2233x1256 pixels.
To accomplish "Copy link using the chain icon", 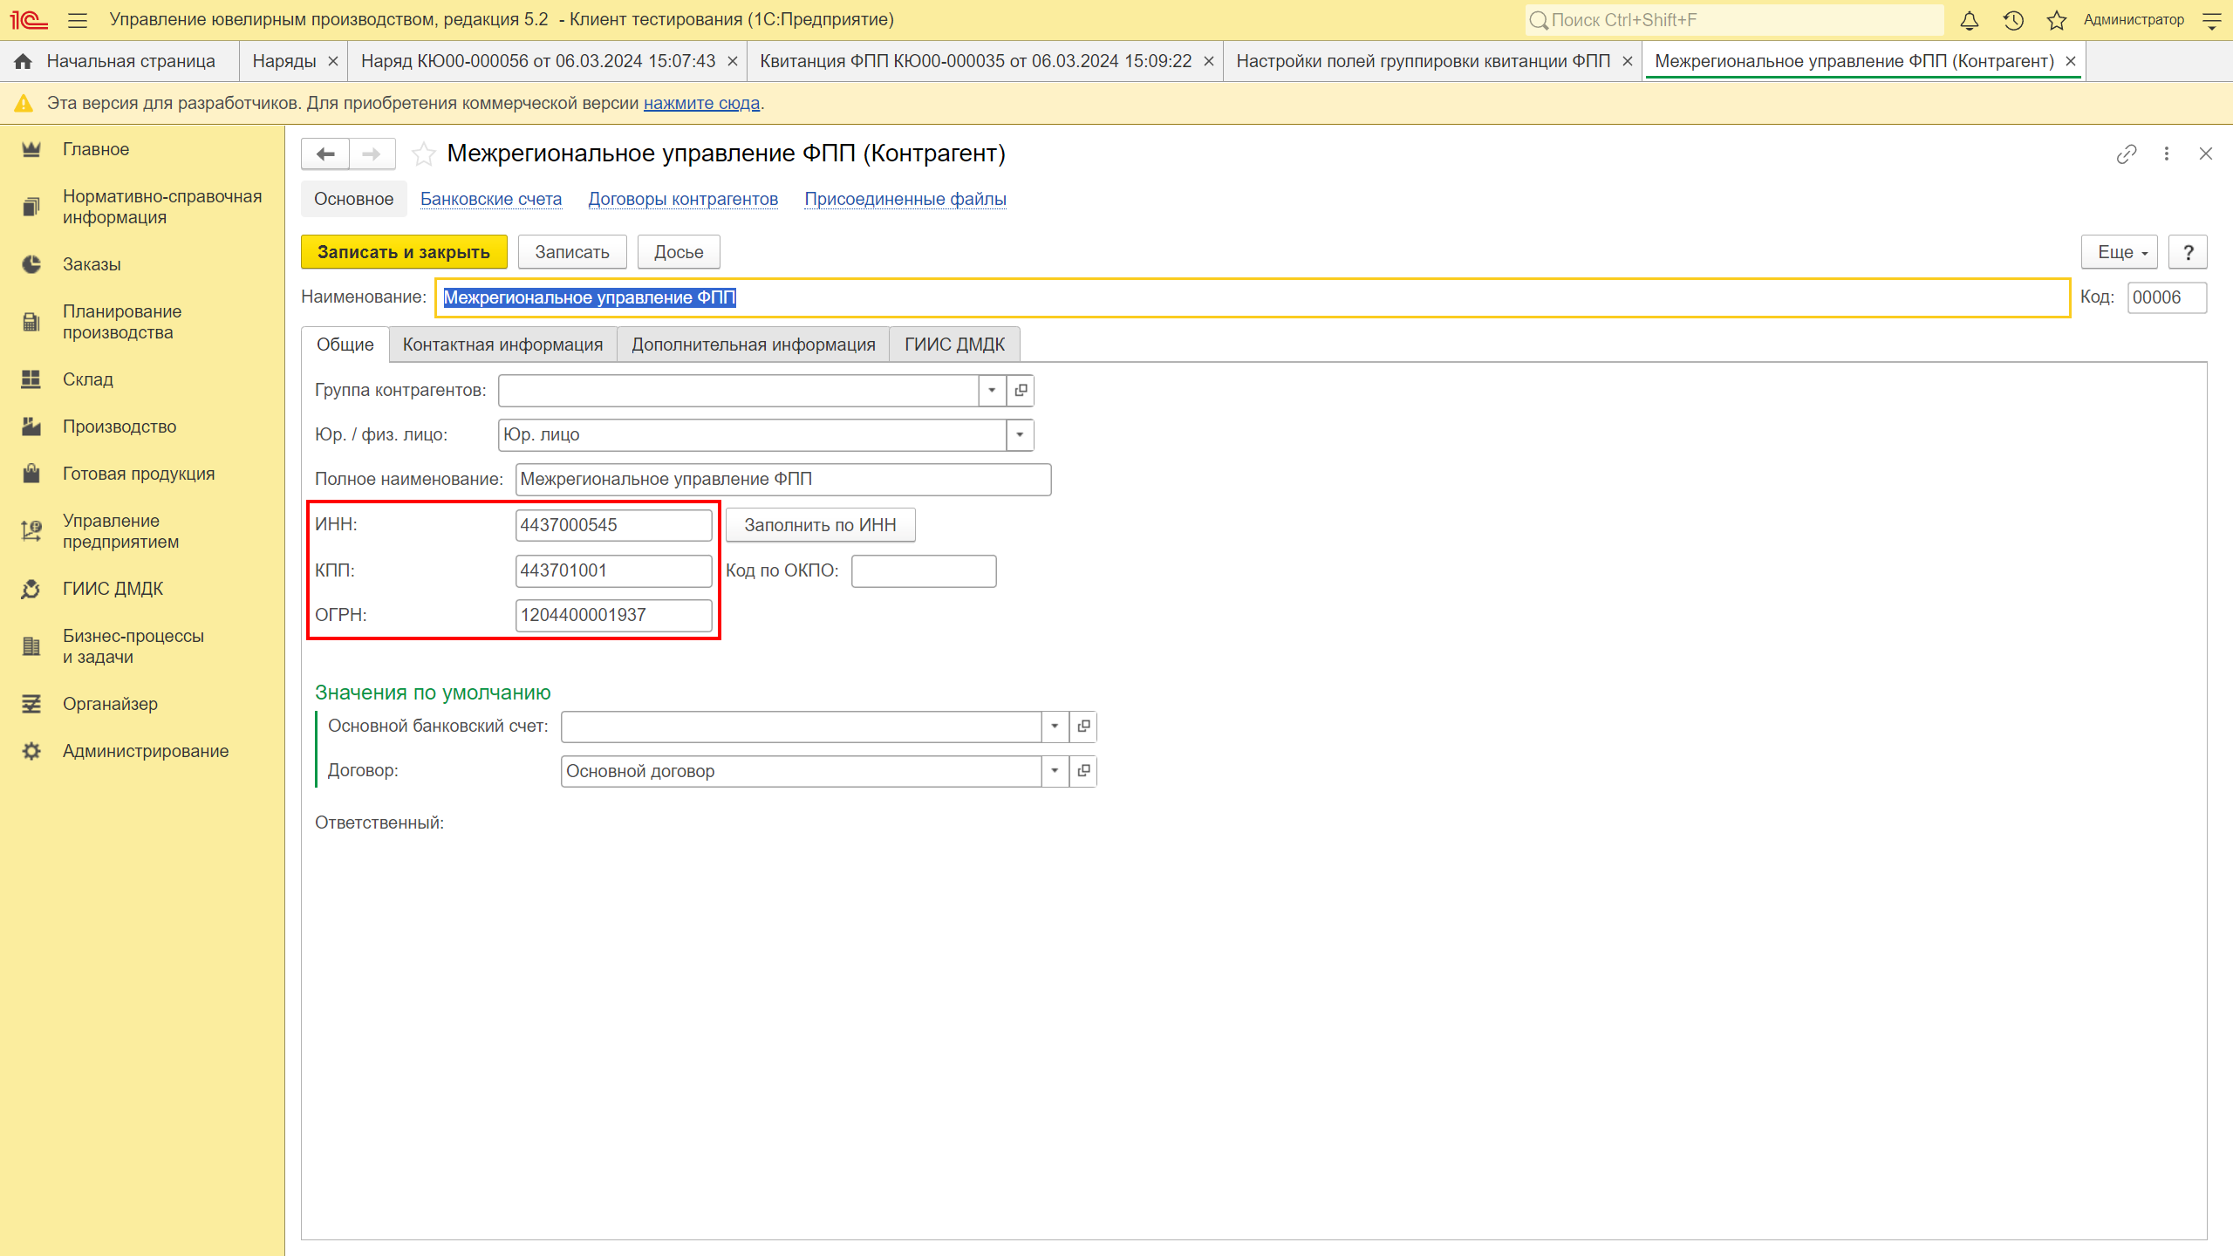I will click(x=2127, y=154).
